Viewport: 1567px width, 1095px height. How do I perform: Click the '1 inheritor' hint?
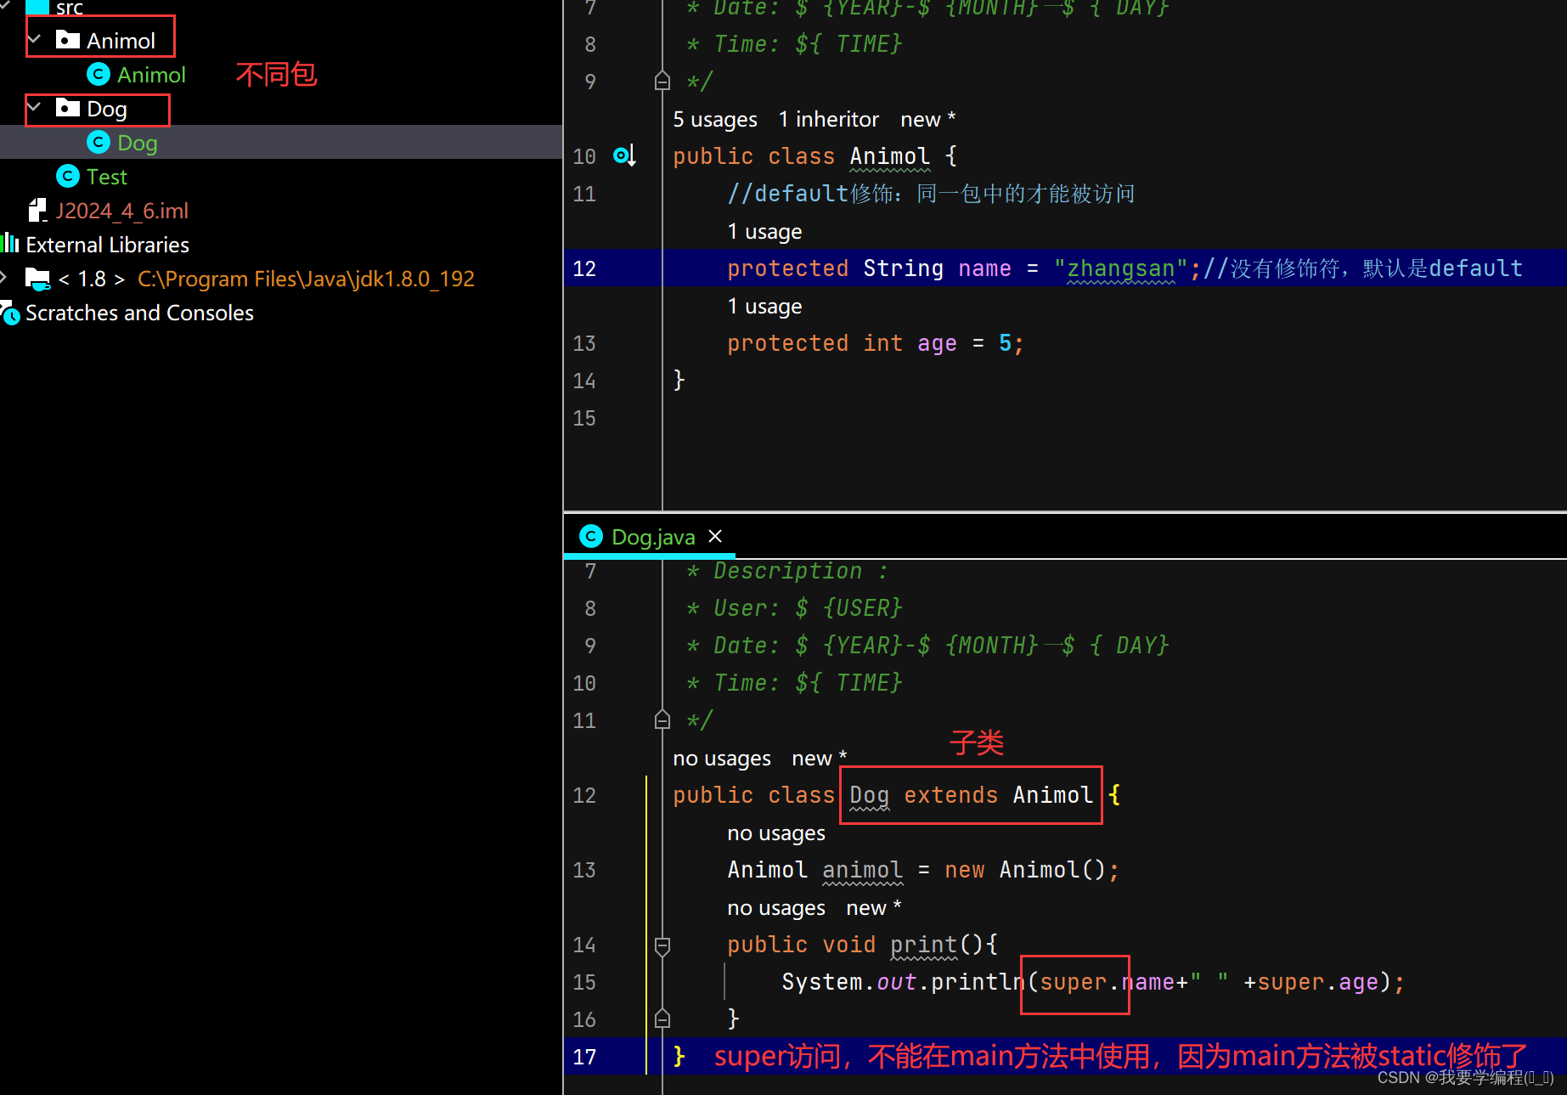point(828,120)
